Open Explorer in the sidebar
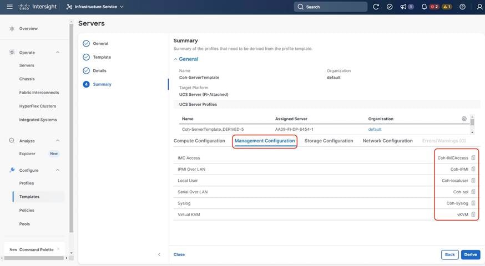Viewport: 485px width, 266px height. pyautogui.click(x=27, y=154)
